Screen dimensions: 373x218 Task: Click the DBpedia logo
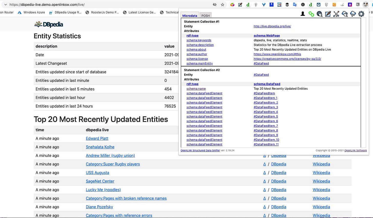click(x=49, y=24)
